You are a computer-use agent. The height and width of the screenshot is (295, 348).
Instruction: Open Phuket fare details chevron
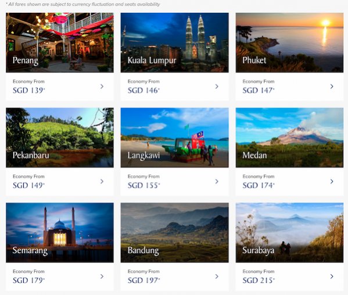tap(332, 87)
